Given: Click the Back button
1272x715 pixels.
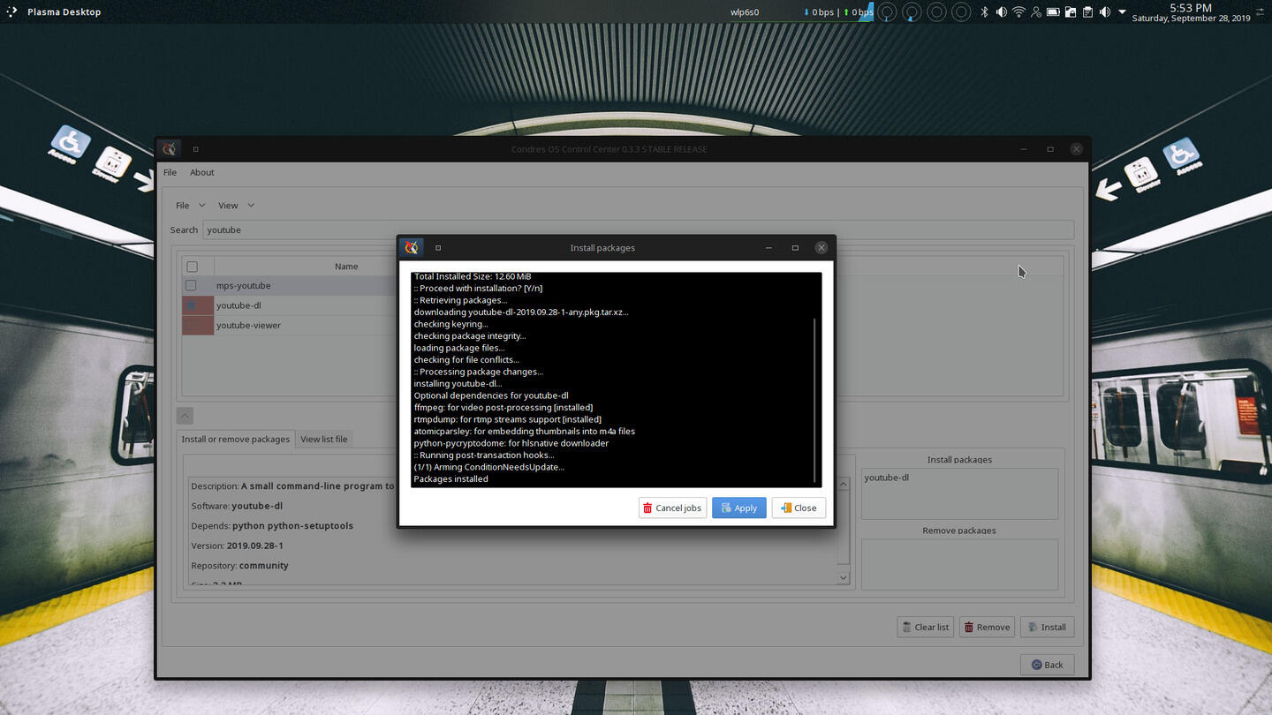Looking at the screenshot, I should (x=1048, y=665).
